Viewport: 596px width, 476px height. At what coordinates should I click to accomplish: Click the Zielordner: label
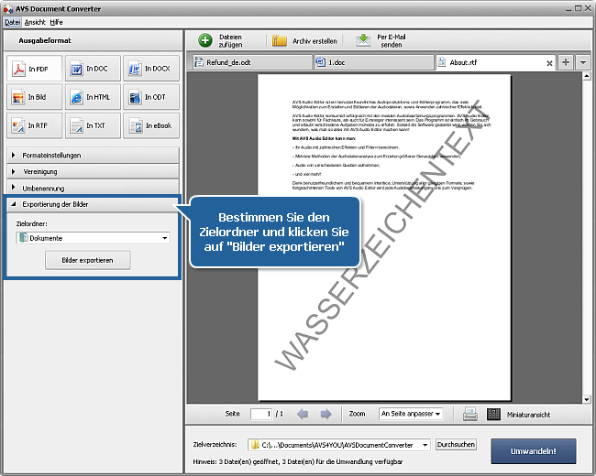(x=31, y=224)
